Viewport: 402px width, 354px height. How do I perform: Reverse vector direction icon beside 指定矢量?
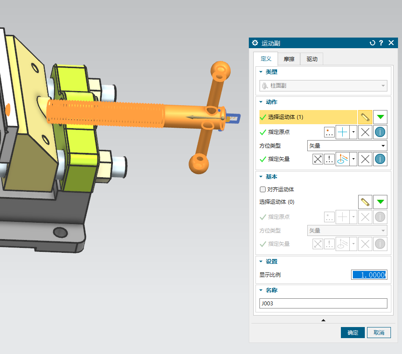318,159
